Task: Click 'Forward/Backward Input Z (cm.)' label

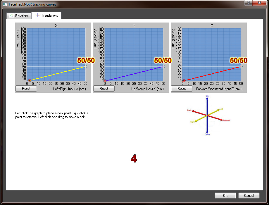Action: 219,89
